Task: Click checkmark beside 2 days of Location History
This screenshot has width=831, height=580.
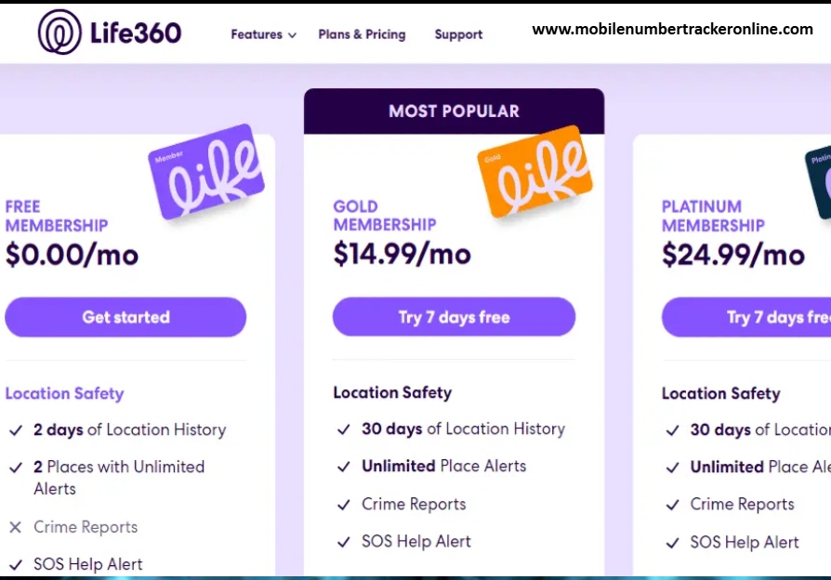Action: [15, 430]
